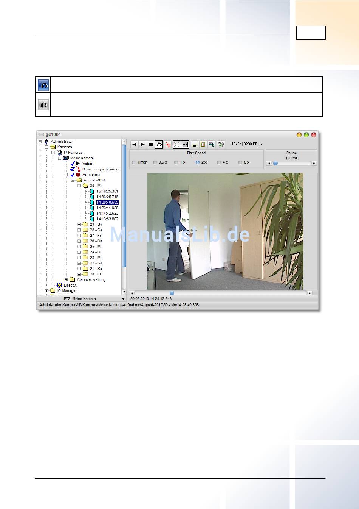Click the play forward arrow button
Image resolution: width=359 pixels, height=509 pixels.
142,144
